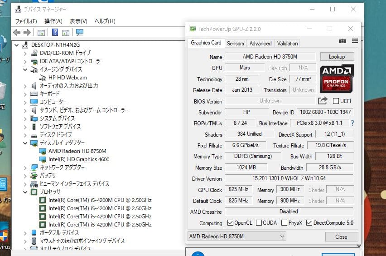Expand the バッテリ node
386x256 pixels.
25,176
